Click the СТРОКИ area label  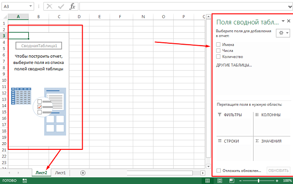(x=231, y=141)
